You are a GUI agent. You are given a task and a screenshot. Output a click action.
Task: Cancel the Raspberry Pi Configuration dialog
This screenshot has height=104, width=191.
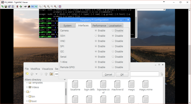point(108,74)
